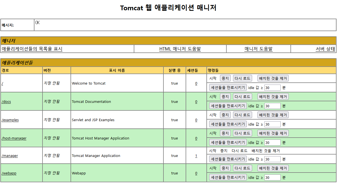Screen dimensions: 337x183
Task: Open HTML 매니저 도움말 link
Action: 180,49
